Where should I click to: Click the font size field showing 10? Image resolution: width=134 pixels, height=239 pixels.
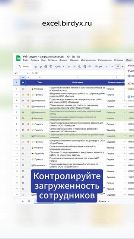tap(118, 66)
